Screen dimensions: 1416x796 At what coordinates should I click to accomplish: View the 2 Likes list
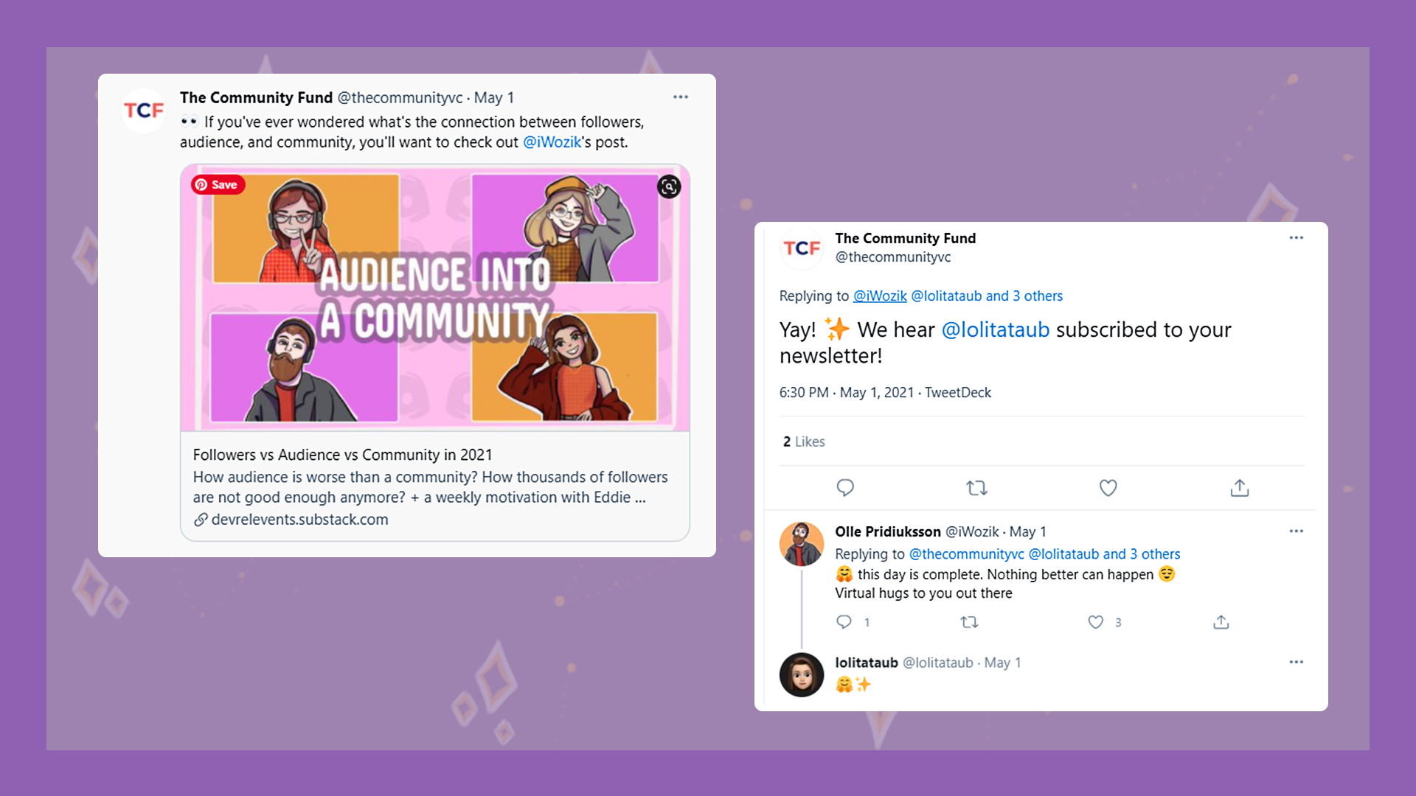(x=804, y=441)
